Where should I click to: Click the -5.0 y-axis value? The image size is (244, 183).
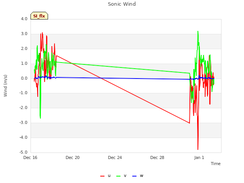(x=23, y=152)
